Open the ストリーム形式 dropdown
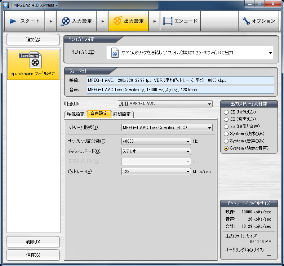 [x=167, y=128]
